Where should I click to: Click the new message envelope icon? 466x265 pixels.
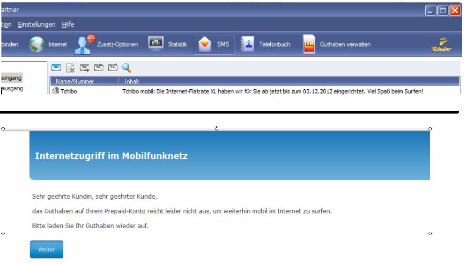pyautogui.click(x=56, y=68)
